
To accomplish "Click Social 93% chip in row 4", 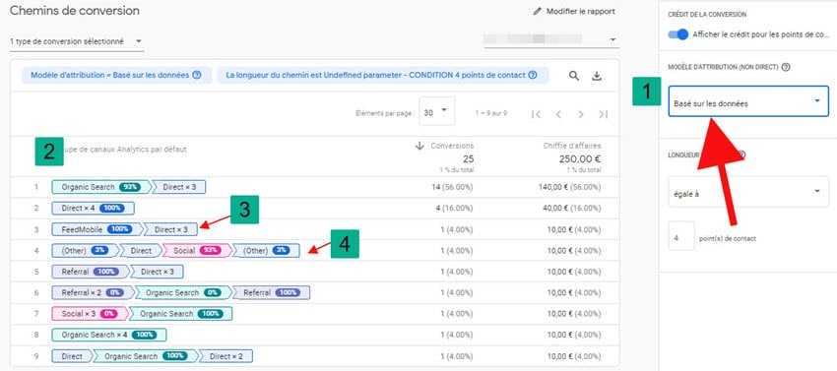I will [x=197, y=250].
